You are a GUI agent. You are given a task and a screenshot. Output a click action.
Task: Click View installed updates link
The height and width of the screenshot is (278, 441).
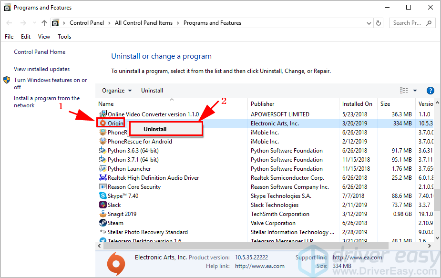coord(42,69)
